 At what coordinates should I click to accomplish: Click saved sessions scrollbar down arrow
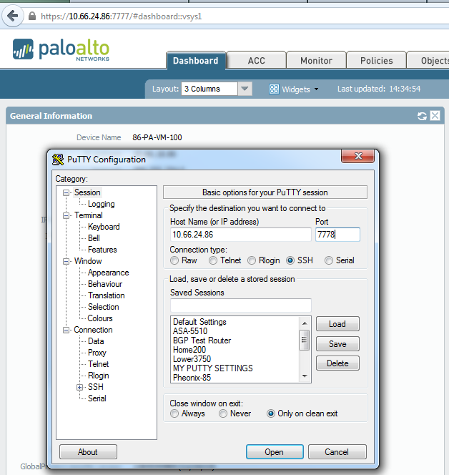[x=305, y=376]
